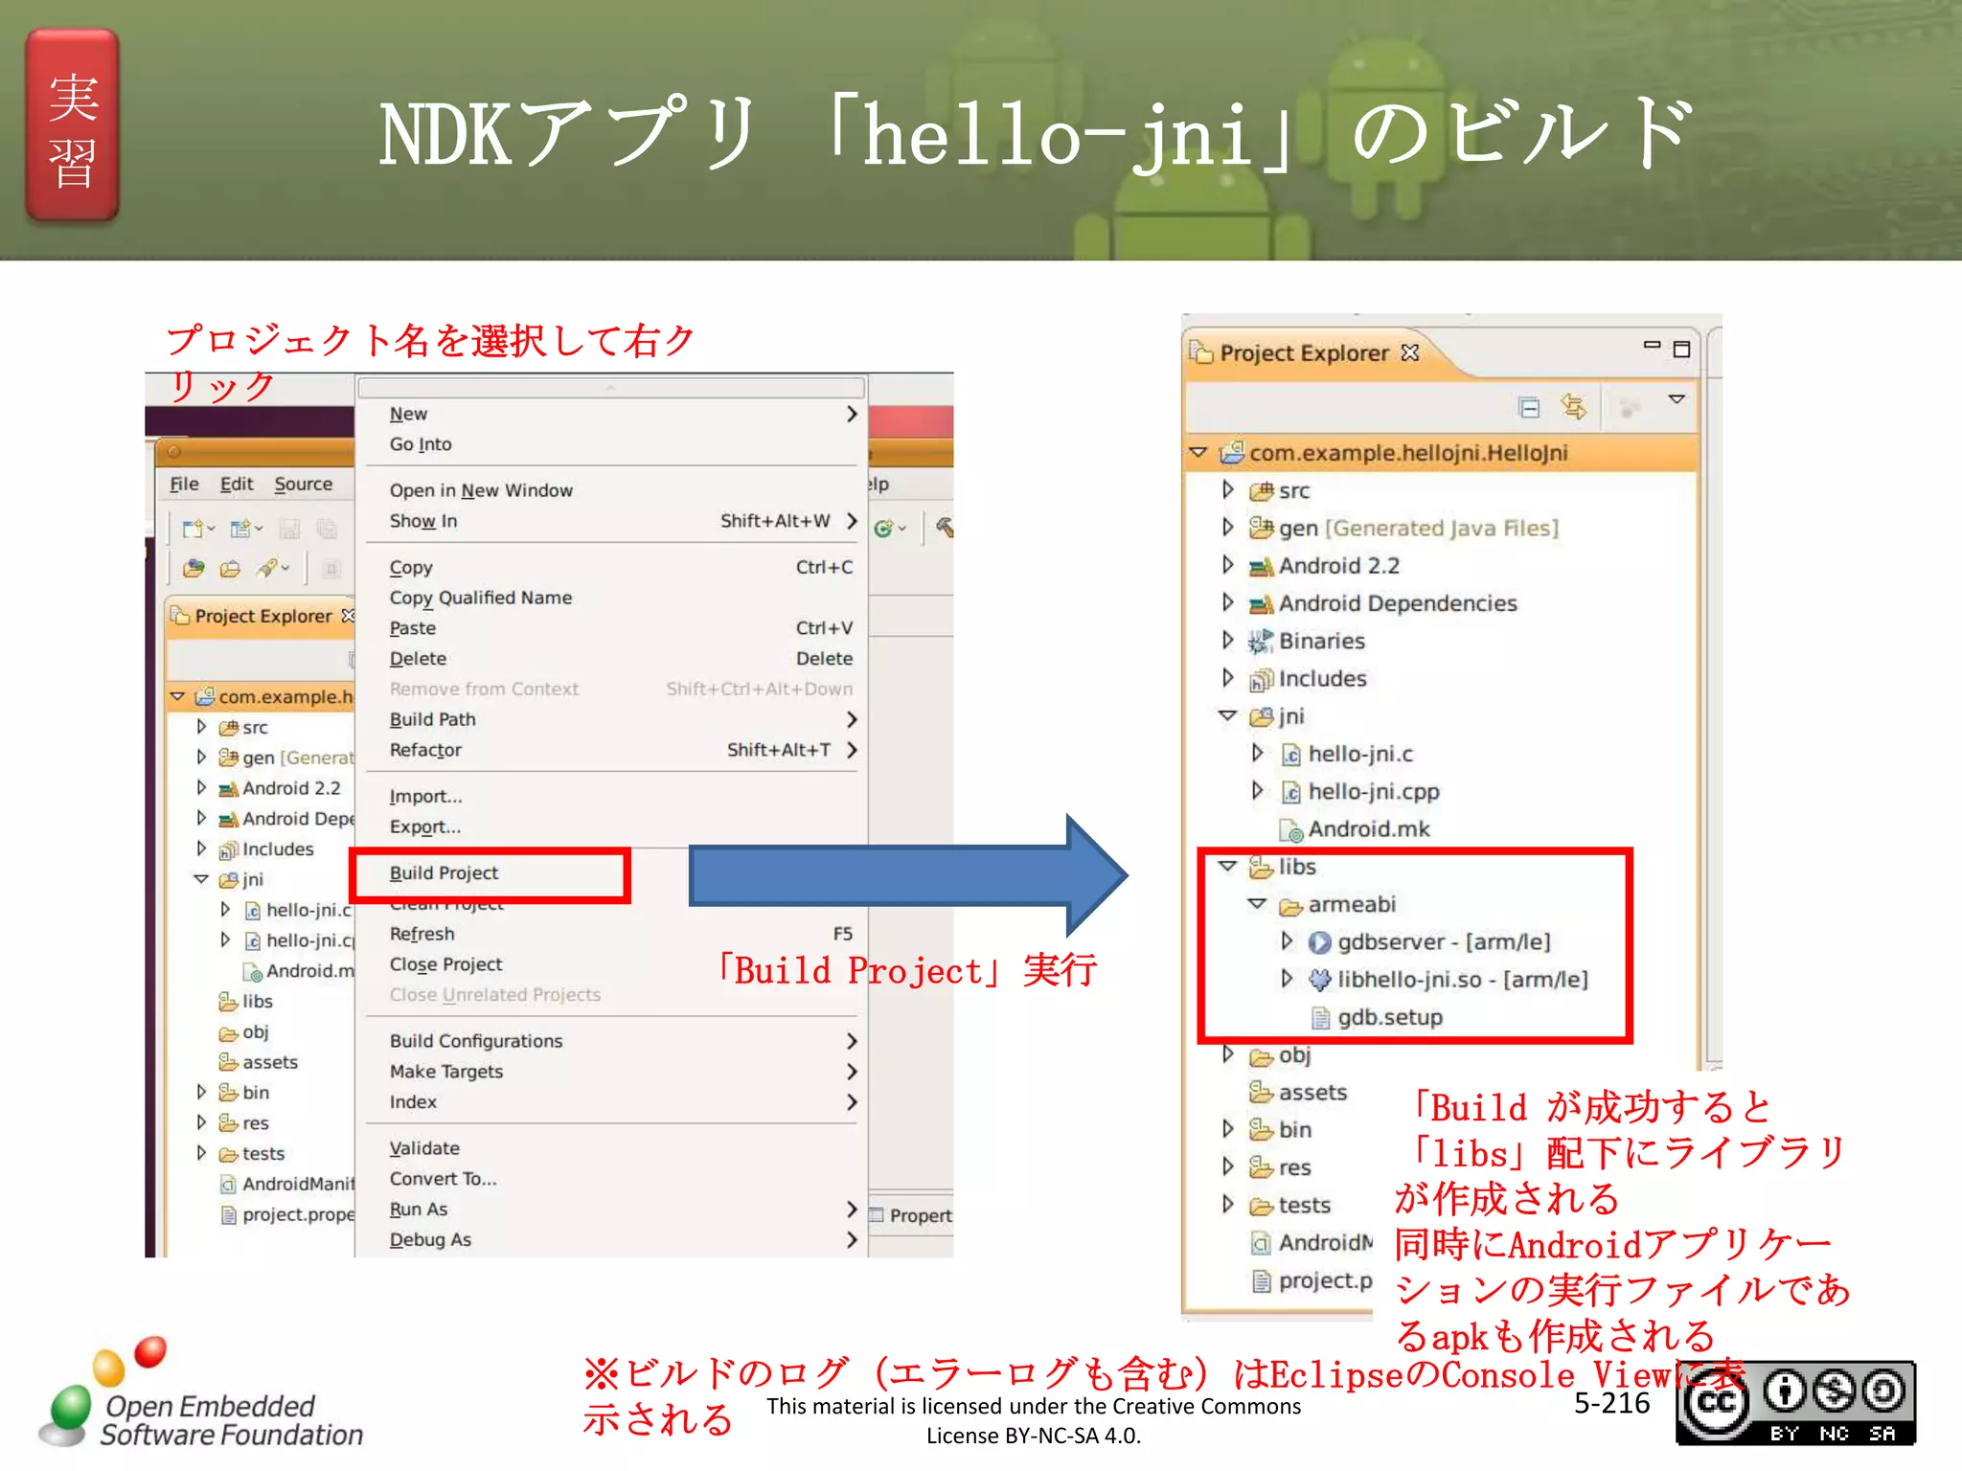Choose Refresh in context menu
1962x1471 pixels.
point(612,934)
